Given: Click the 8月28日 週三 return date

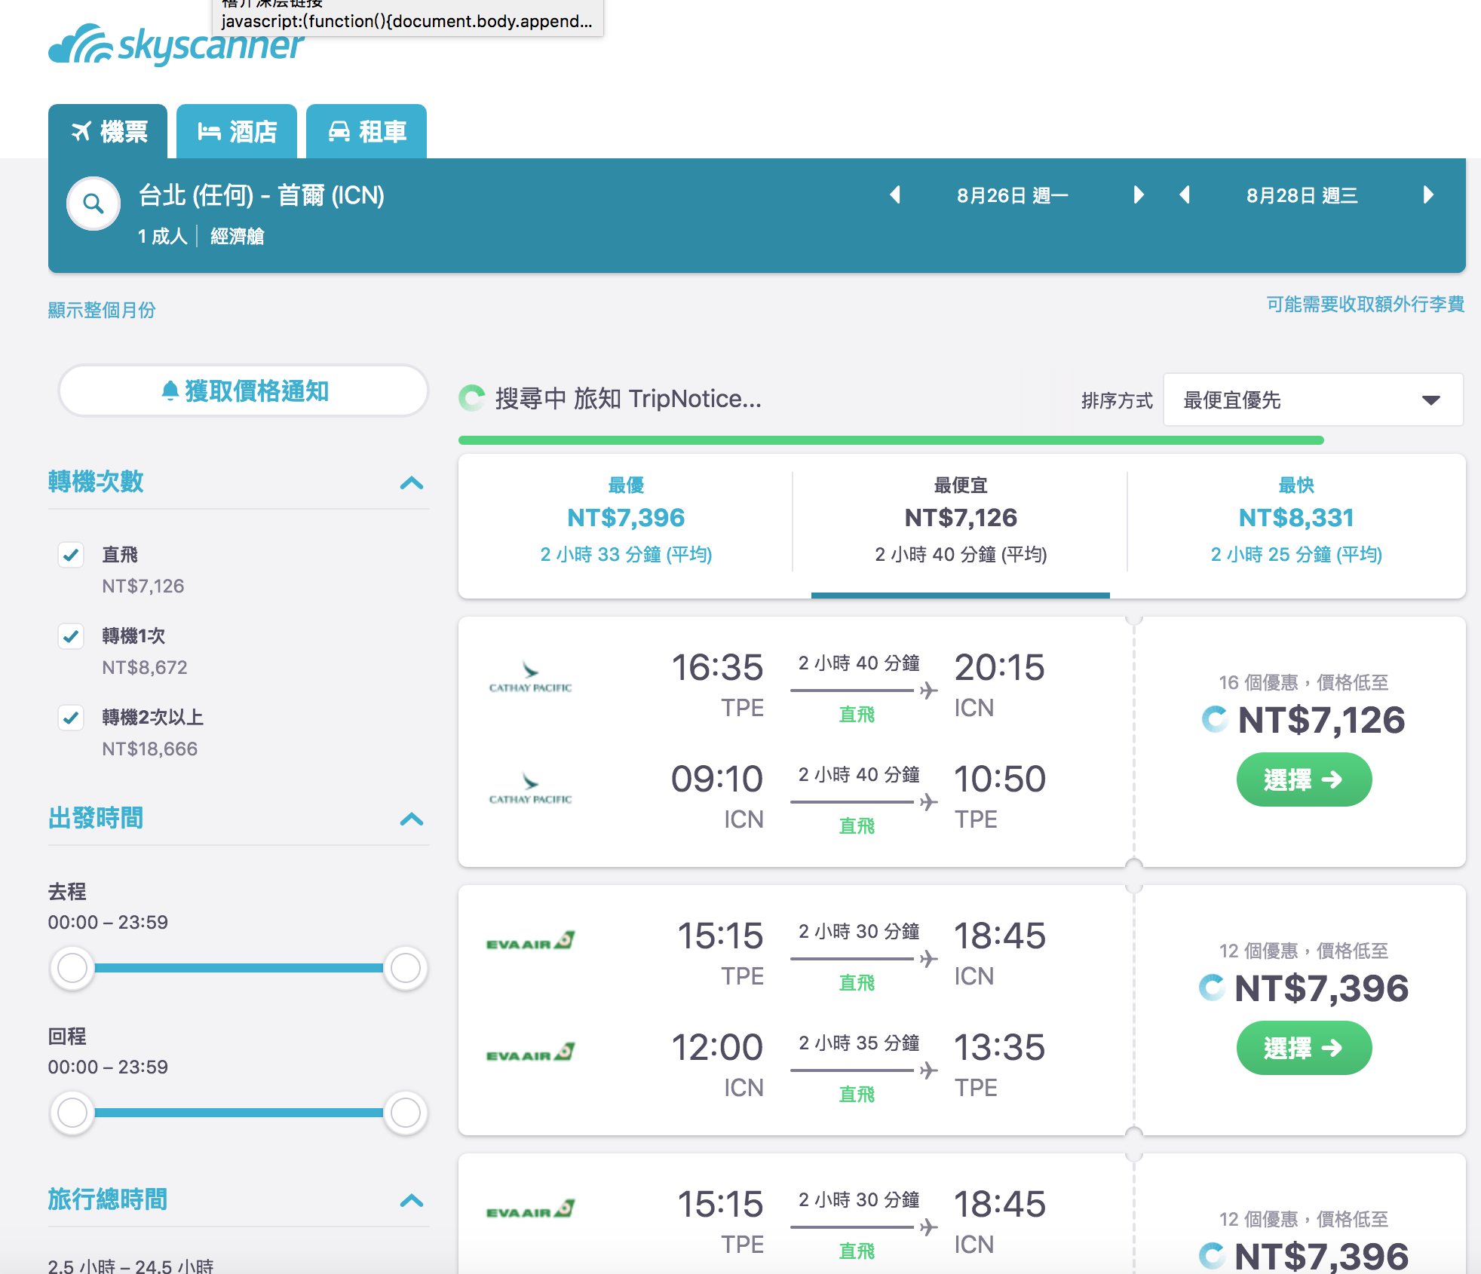Looking at the screenshot, I should click(1302, 196).
